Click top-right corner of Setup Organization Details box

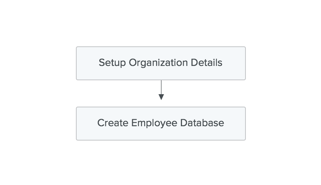coord(245,47)
